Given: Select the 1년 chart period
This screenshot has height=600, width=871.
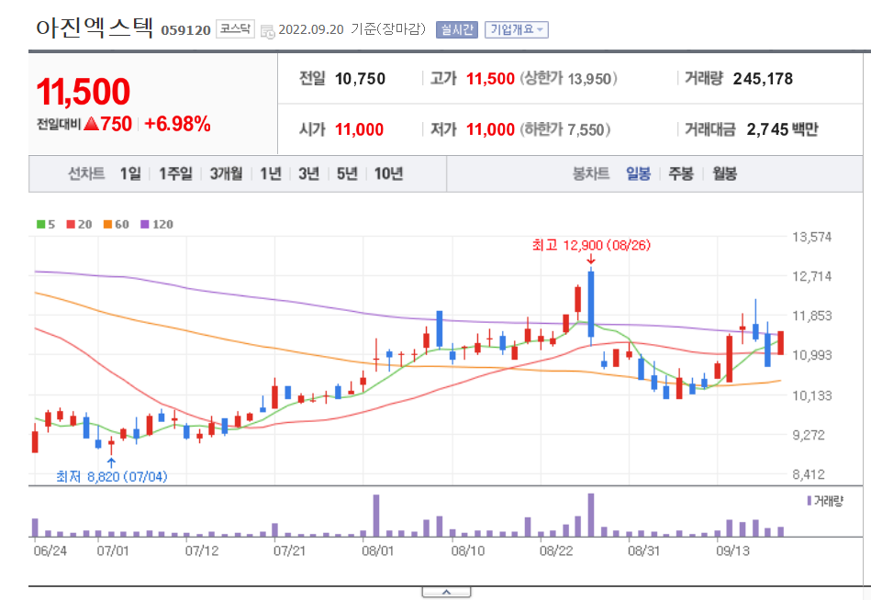Looking at the screenshot, I should click(271, 173).
